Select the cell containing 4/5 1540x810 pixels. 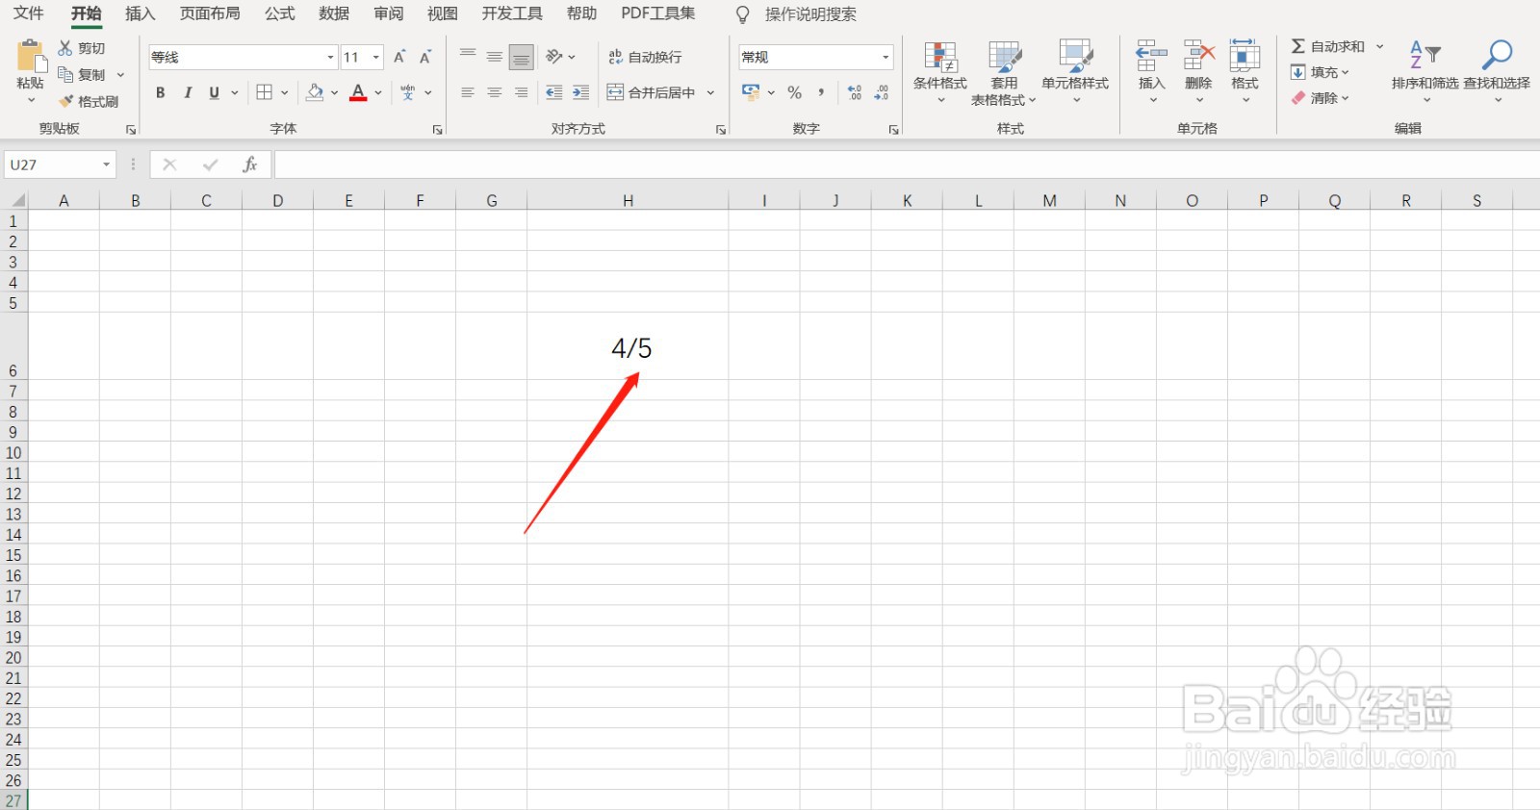tap(628, 346)
